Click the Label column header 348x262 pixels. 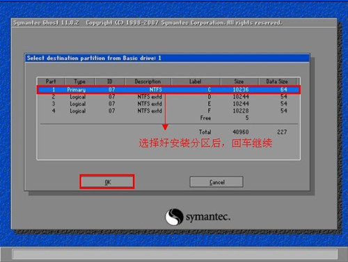(196, 81)
